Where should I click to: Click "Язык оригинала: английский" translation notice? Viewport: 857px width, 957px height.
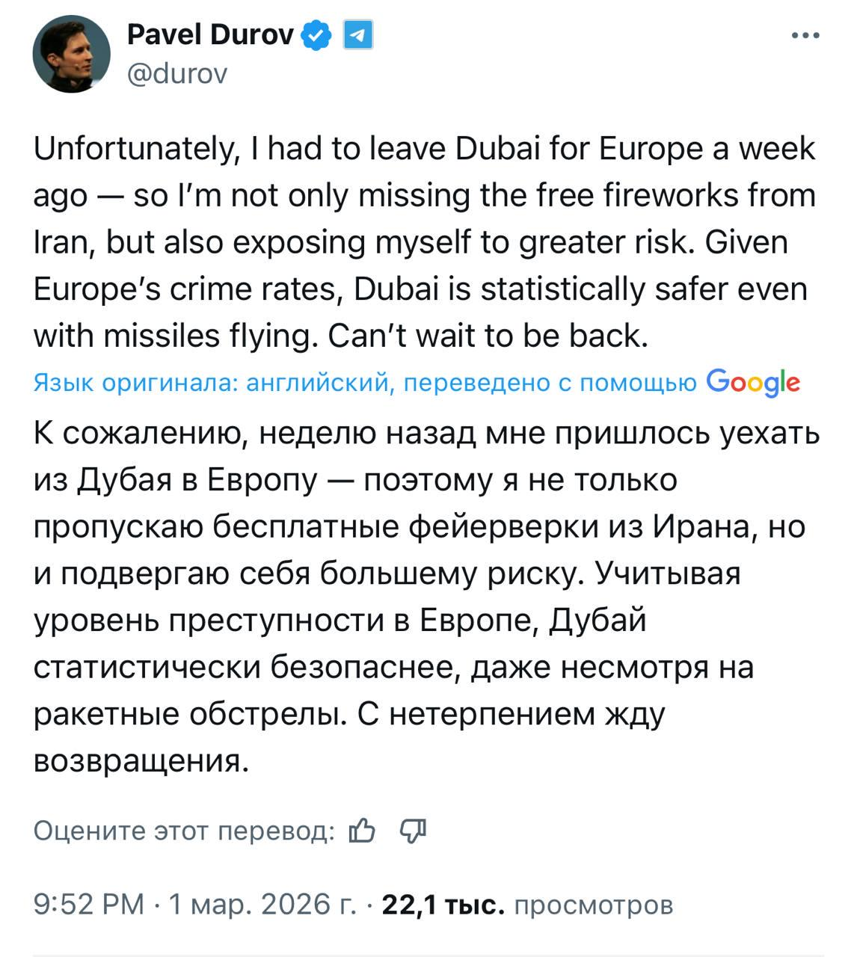coord(212,384)
